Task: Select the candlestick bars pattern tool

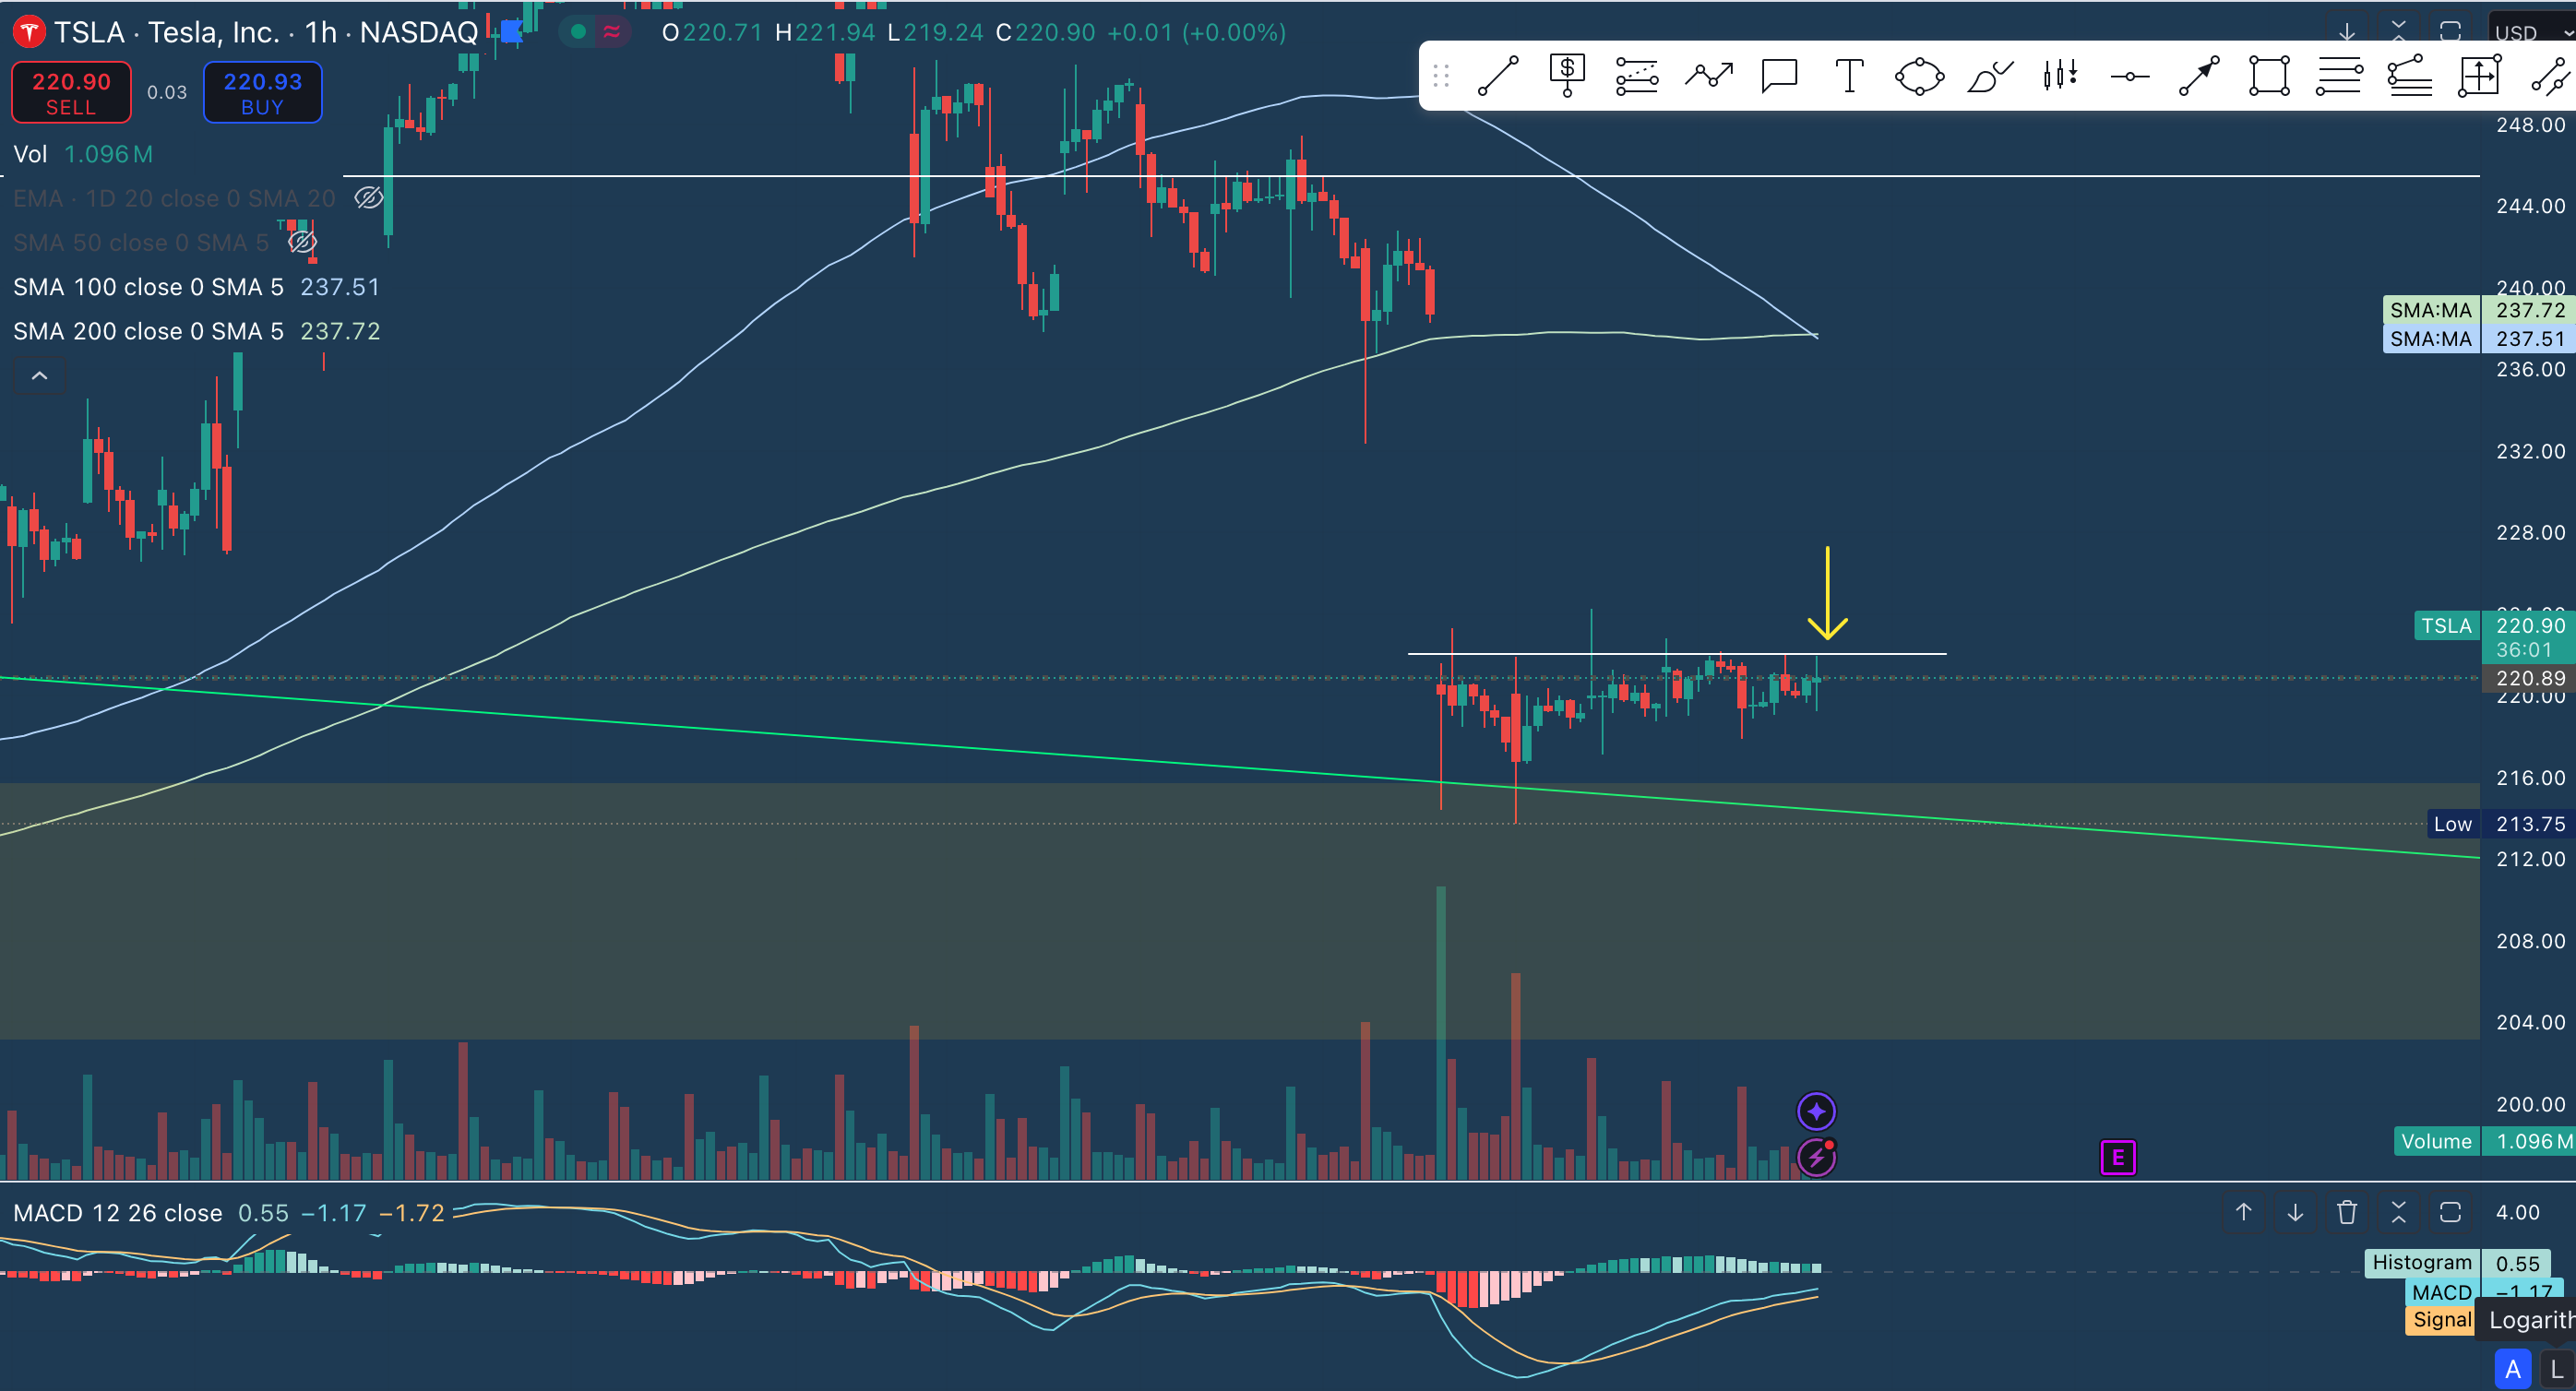Action: pyautogui.click(x=2060, y=76)
